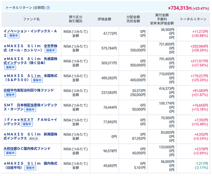The image size is (212, 176).
Task: Click 保有中 badge for iFreeNEXT FANG+
Action: coord(27,124)
